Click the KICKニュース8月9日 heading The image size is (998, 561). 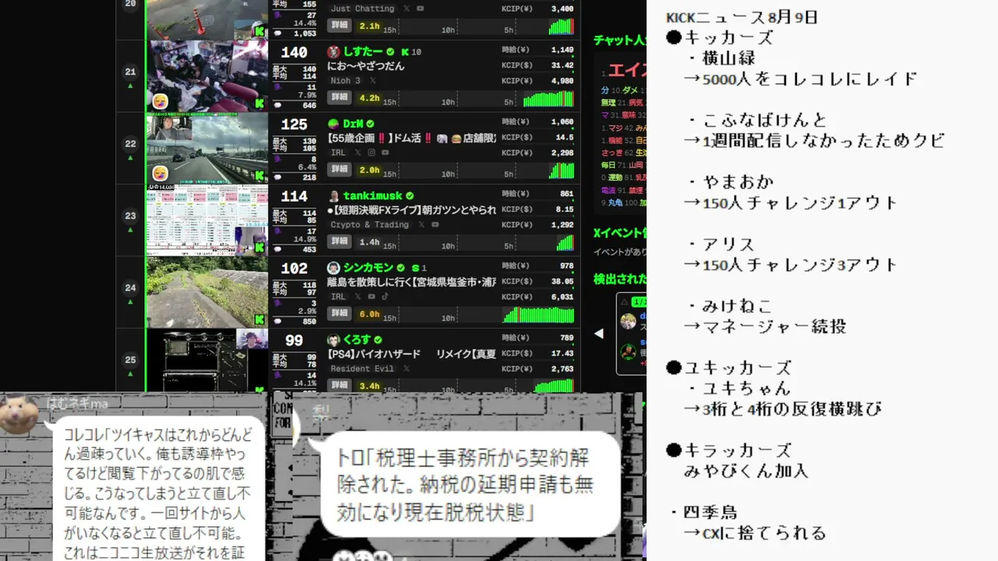[742, 17]
